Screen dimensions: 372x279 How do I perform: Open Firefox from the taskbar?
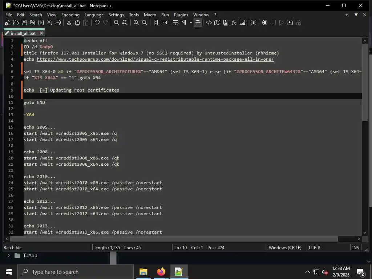161,272
